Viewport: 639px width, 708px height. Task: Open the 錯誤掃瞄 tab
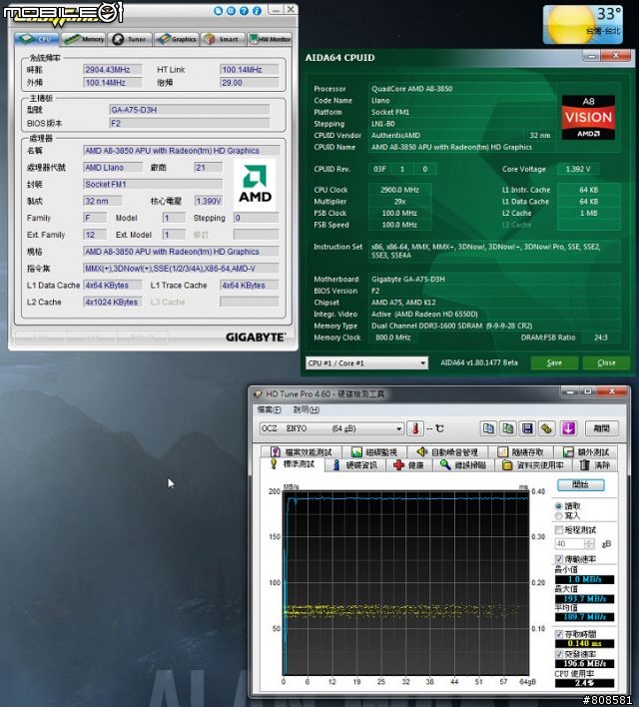coord(464,465)
